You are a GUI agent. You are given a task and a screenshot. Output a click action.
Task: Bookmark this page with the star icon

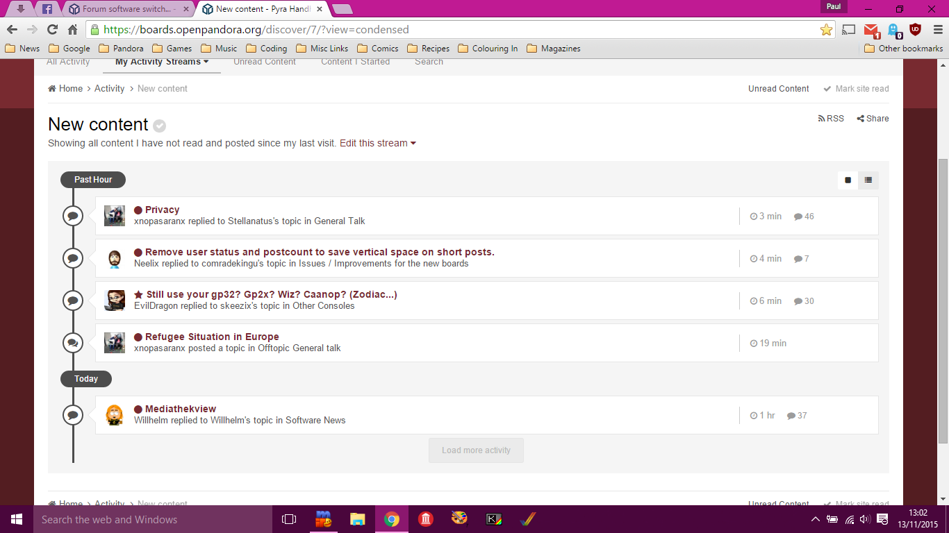click(x=826, y=30)
